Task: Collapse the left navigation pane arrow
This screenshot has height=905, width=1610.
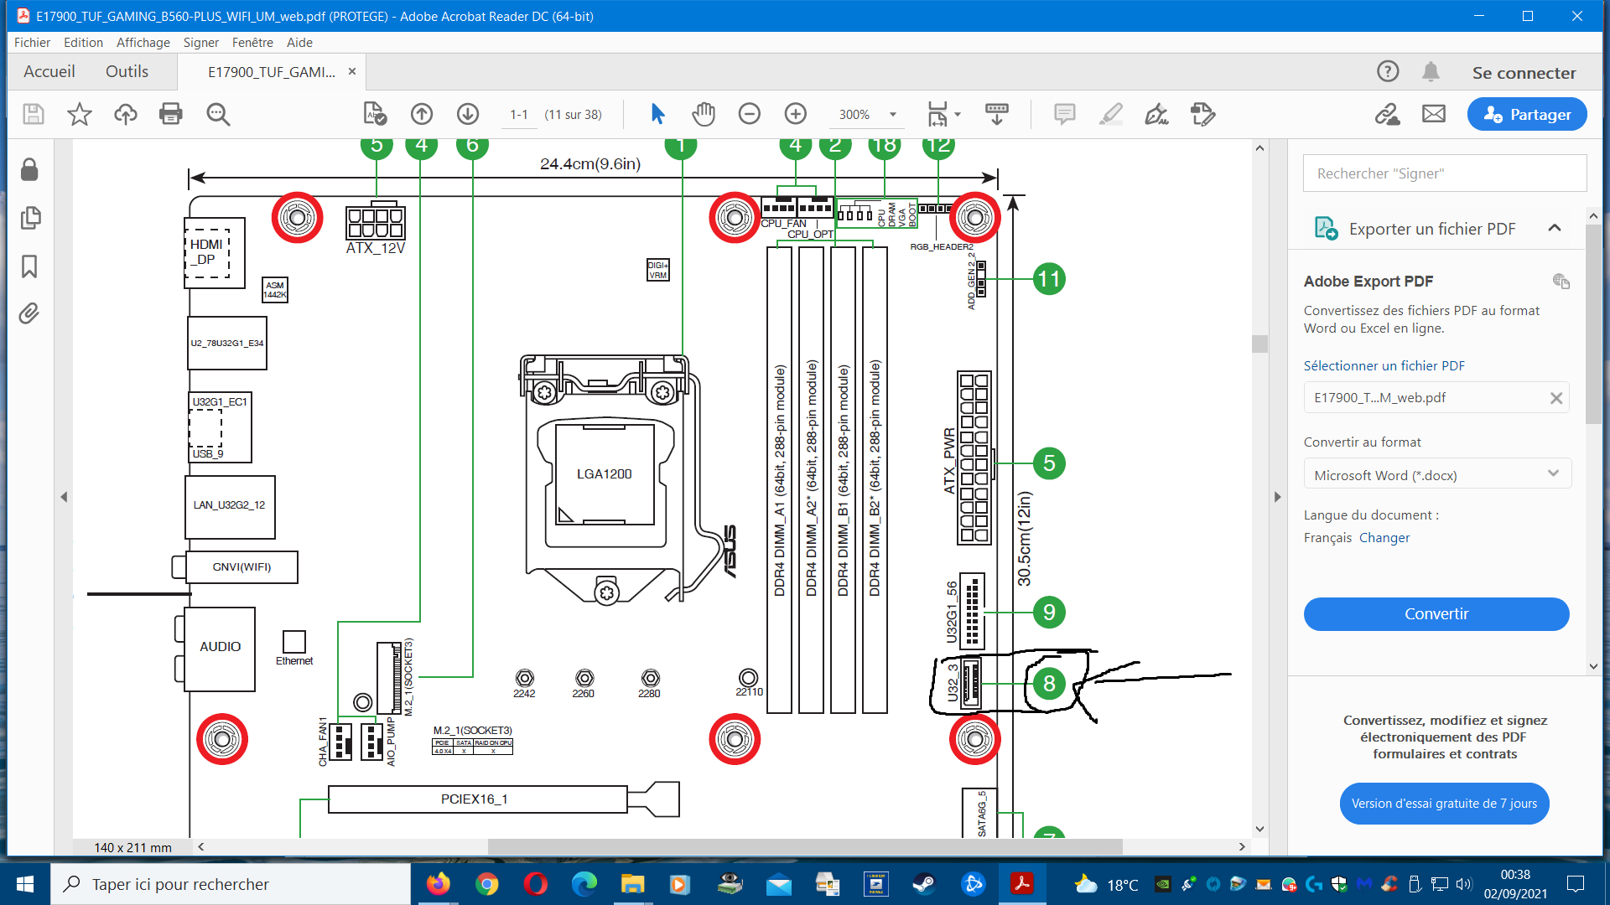Action: point(64,497)
